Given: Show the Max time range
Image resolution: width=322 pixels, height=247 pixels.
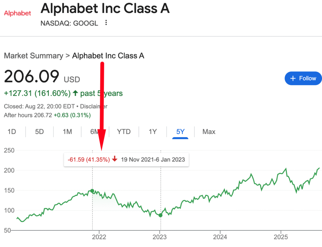Looking at the screenshot, I should pyautogui.click(x=209, y=132).
